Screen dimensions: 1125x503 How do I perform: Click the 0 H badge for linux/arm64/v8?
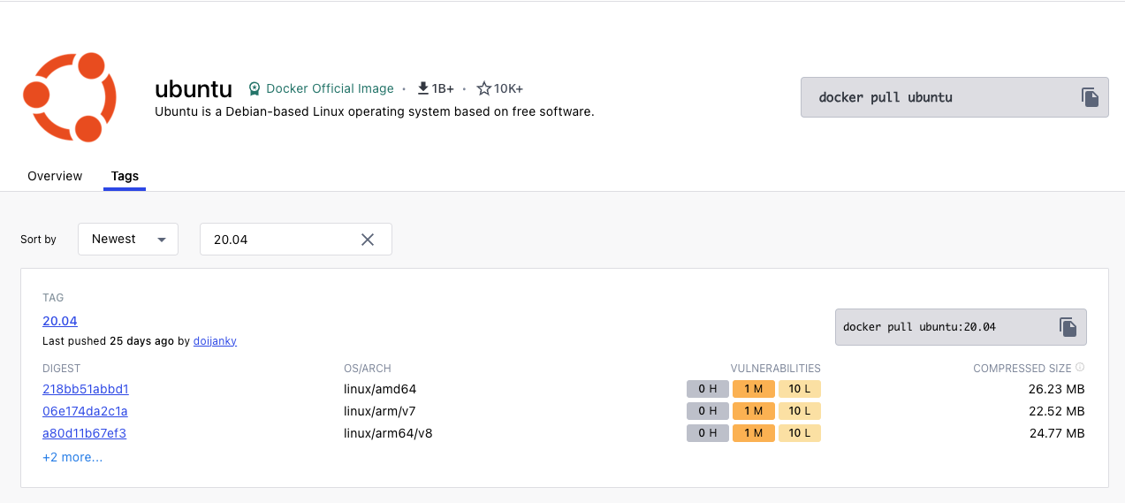tap(708, 433)
